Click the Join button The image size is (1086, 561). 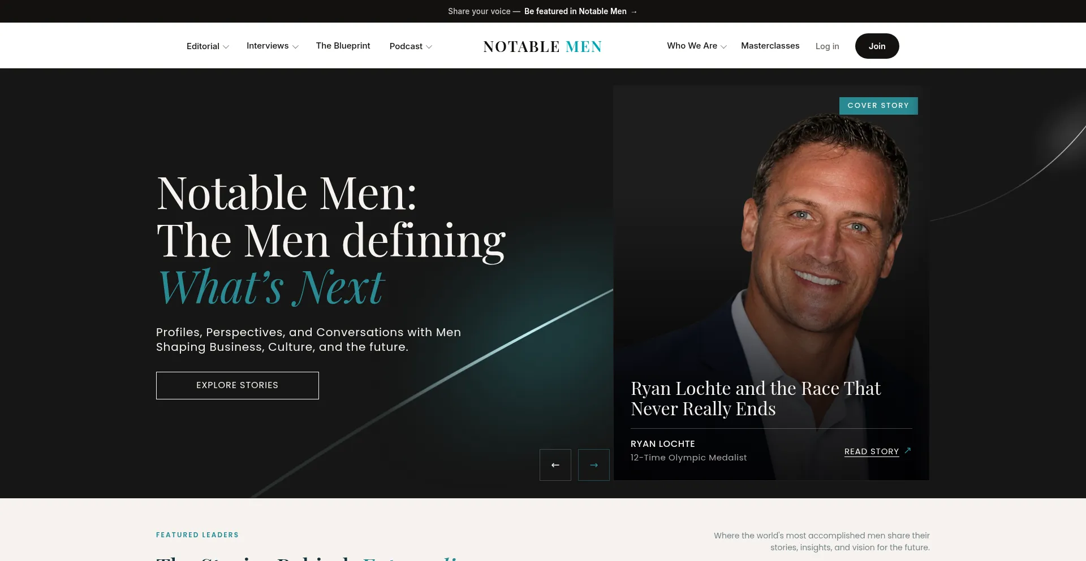click(877, 46)
